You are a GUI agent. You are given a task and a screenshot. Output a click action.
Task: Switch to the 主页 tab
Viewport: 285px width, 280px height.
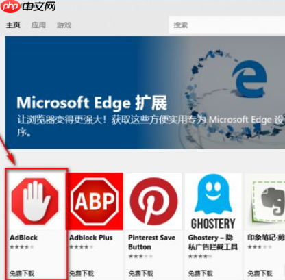point(13,25)
